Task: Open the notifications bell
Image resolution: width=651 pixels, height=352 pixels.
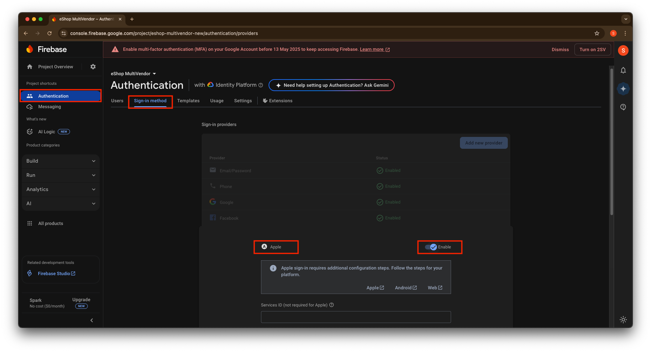Action: pyautogui.click(x=623, y=70)
